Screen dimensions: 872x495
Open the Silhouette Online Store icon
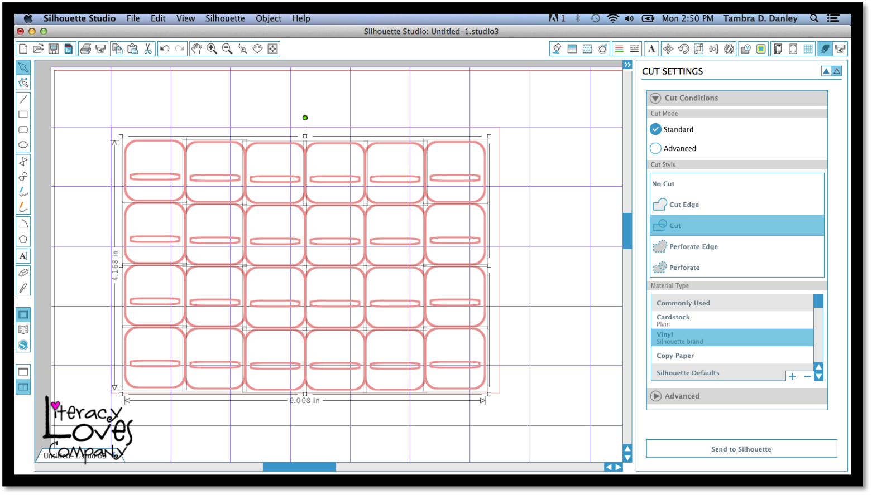[x=23, y=345]
